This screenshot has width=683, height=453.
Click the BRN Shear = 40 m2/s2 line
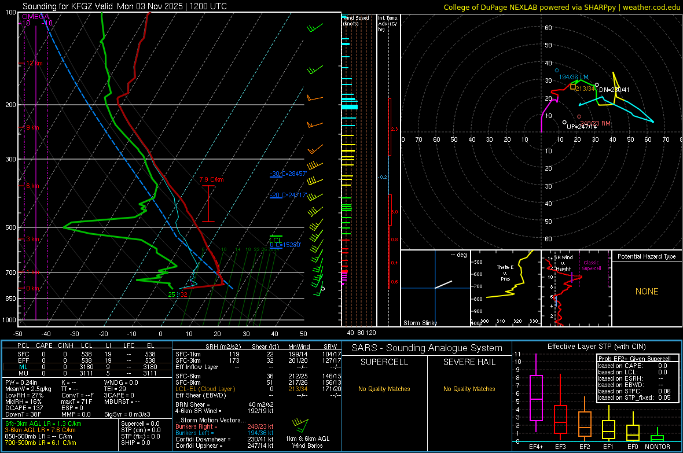click(x=225, y=404)
